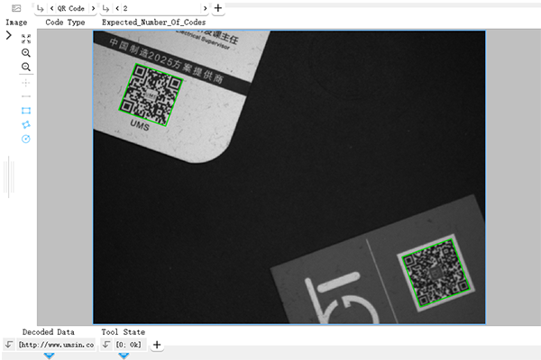Click the Expected_Number_Of_Codes label
Viewport: 541px width, 360px height.
[x=154, y=22]
